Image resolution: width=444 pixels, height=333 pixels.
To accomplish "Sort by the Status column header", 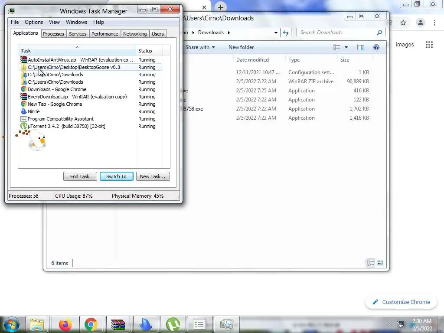I will click(149, 51).
